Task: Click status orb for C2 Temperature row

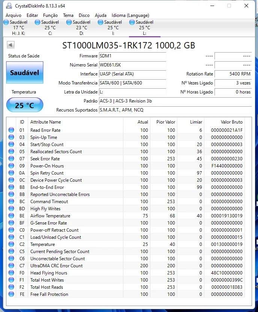Action: point(11,244)
